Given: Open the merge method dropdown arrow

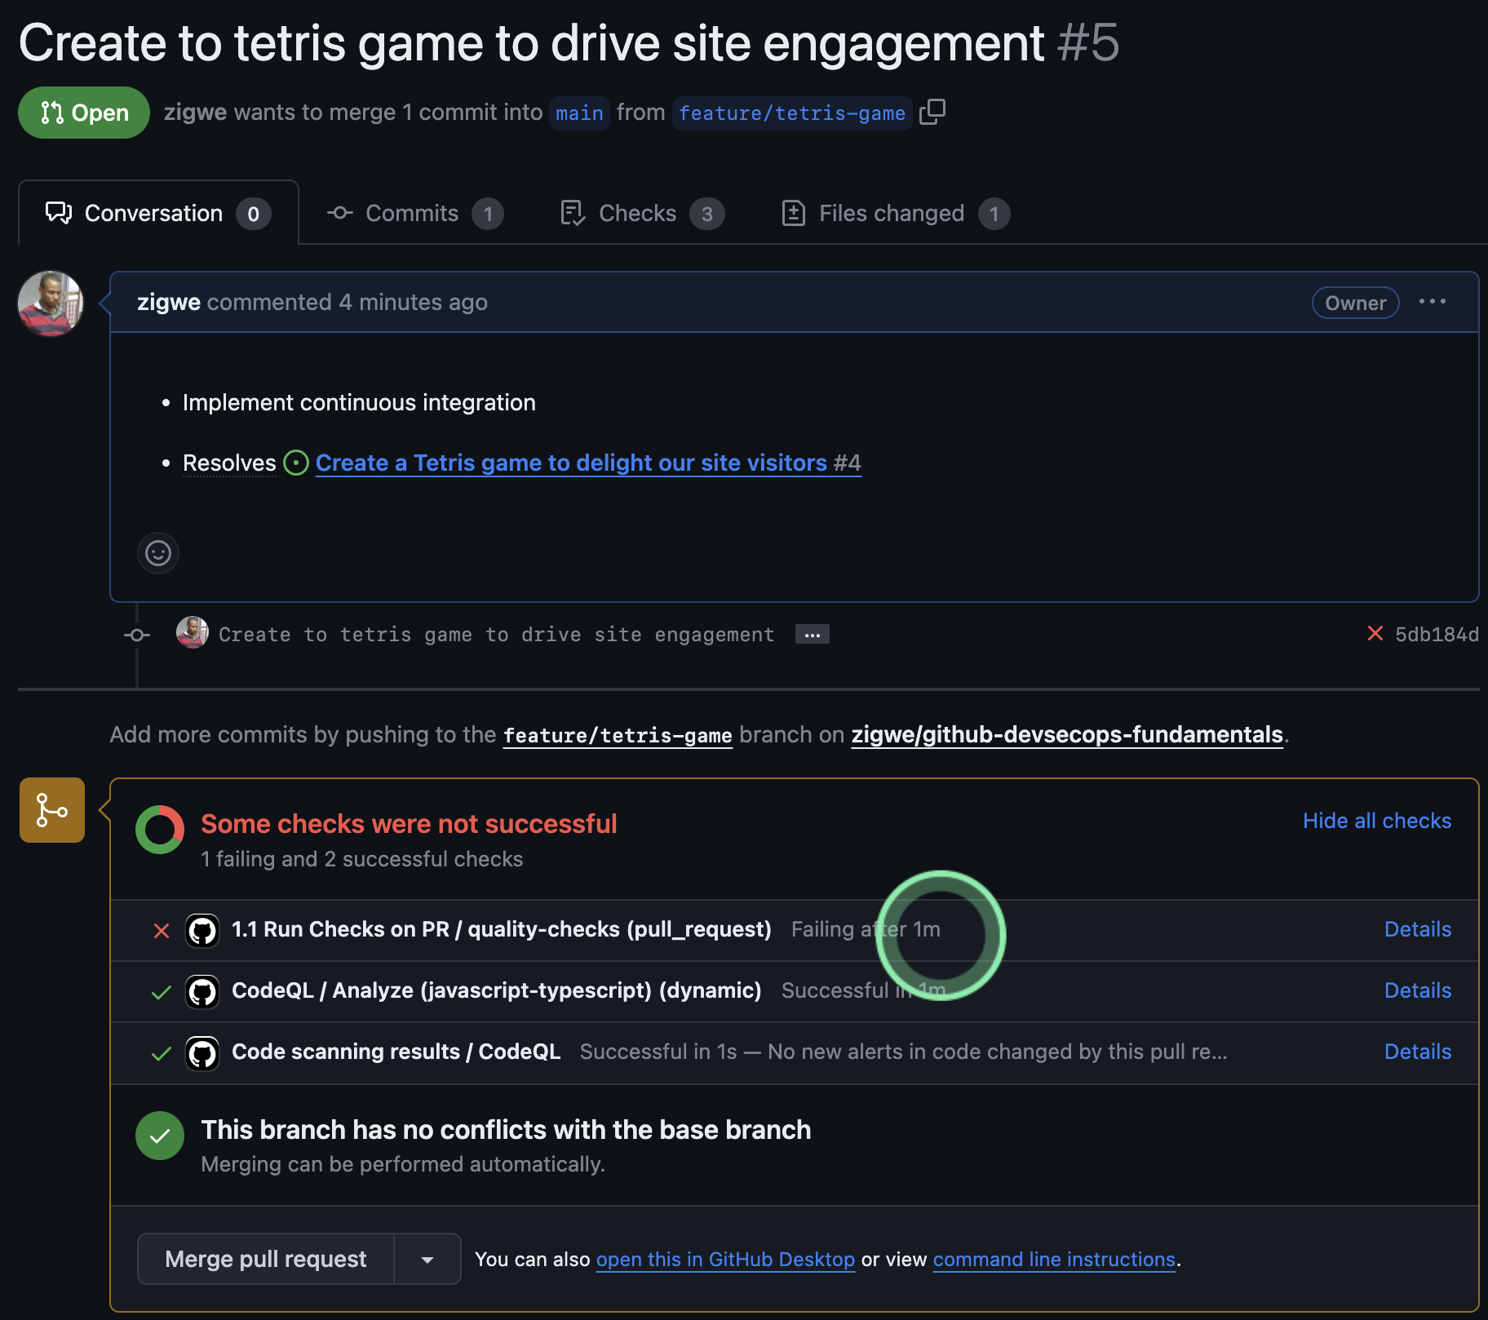Looking at the screenshot, I should click(x=427, y=1260).
